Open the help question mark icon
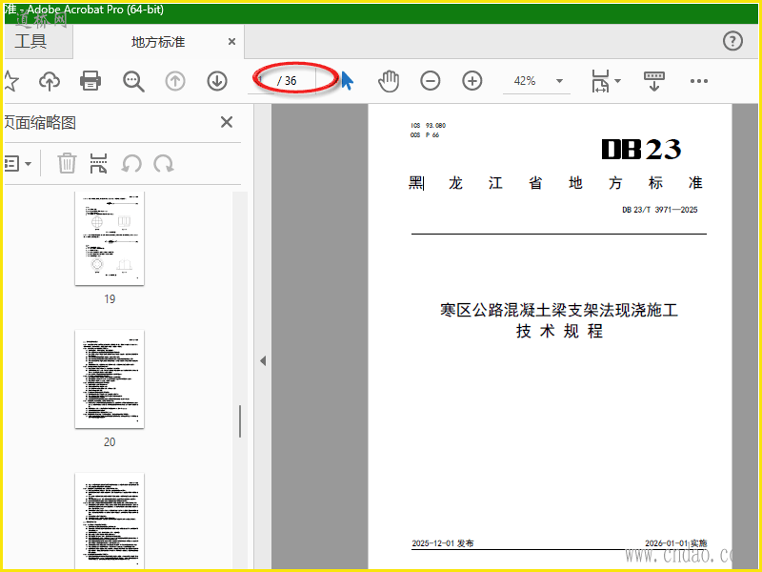This screenshot has height=572, width=762. pyautogui.click(x=732, y=41)
